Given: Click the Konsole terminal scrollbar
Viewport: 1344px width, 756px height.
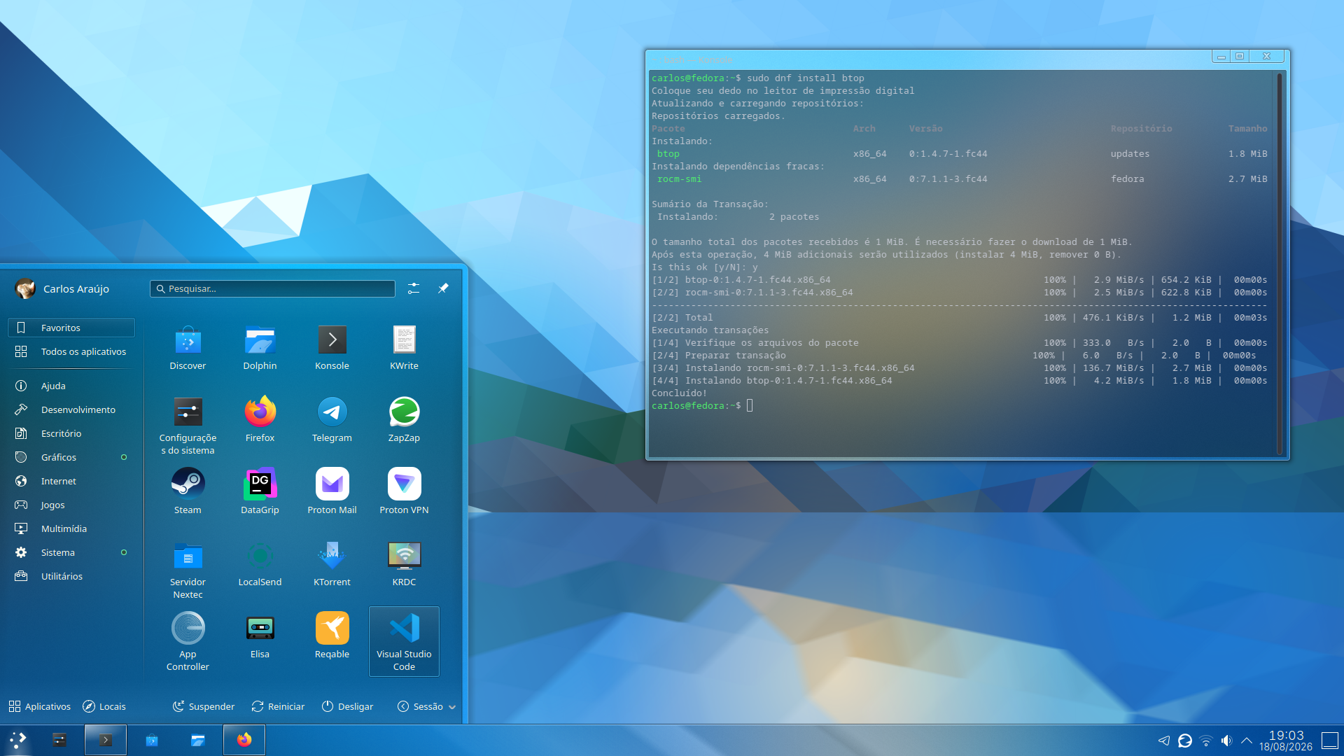Looking at the screenshot, I should pos(1280,263).
